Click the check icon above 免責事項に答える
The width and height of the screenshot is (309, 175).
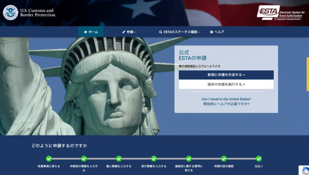(49, 158)
